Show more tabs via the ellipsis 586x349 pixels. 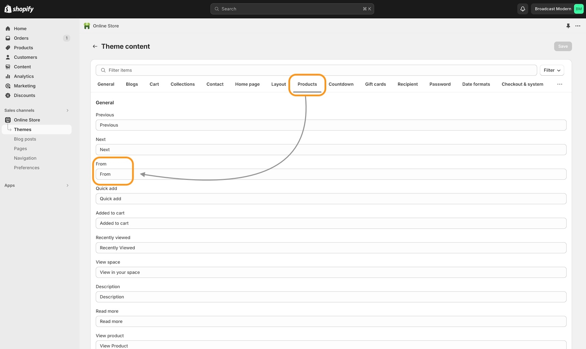(559, 84)
